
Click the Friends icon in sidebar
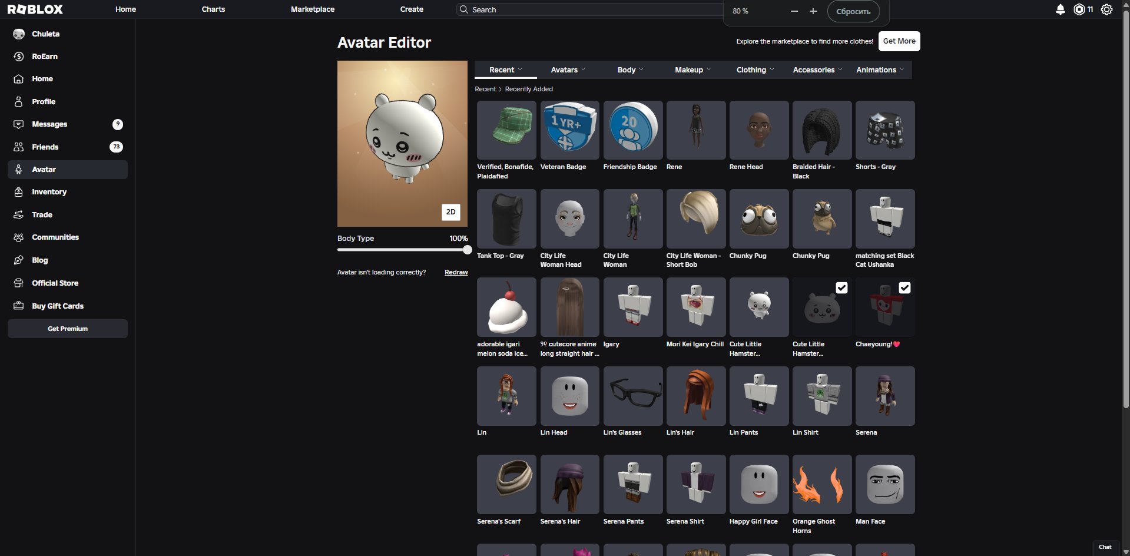[19, 147]
